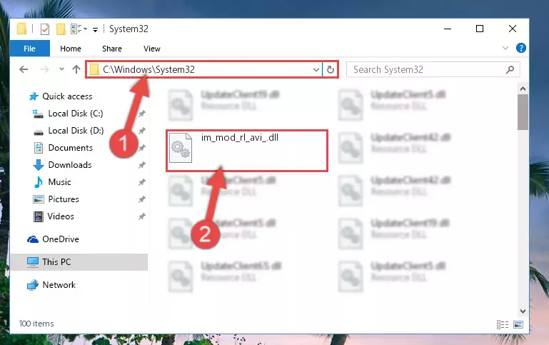
Task: Go up one folder level
Action: click(x=76, y=69)
